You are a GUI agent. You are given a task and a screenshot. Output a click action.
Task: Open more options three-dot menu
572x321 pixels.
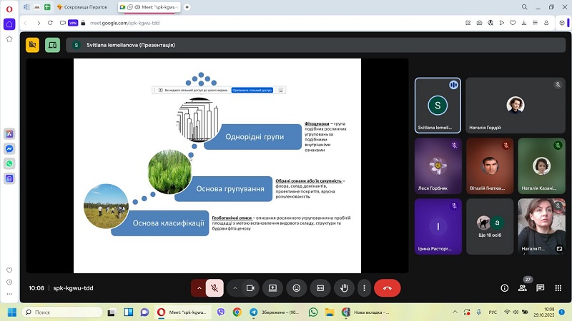pyautogui.click(x=364, y=287)
